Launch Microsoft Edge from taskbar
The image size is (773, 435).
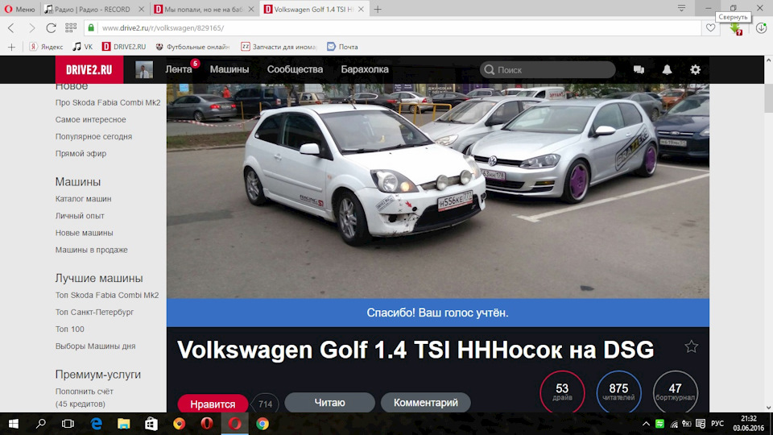coord(96,424)
